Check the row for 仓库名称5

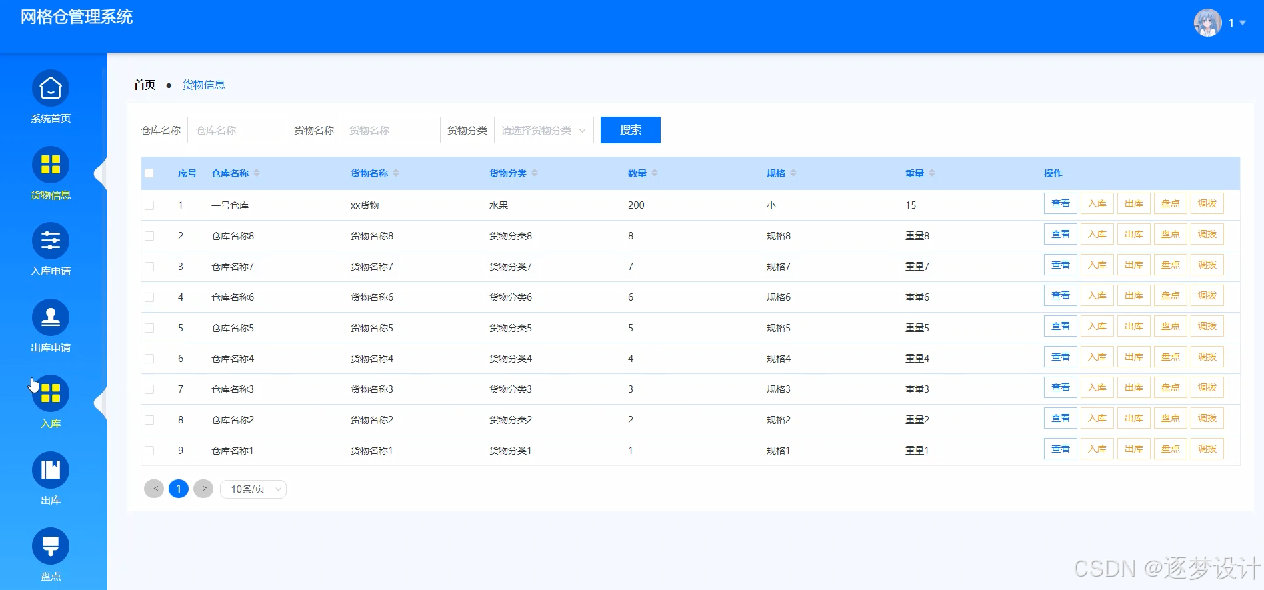click(149, 328)
